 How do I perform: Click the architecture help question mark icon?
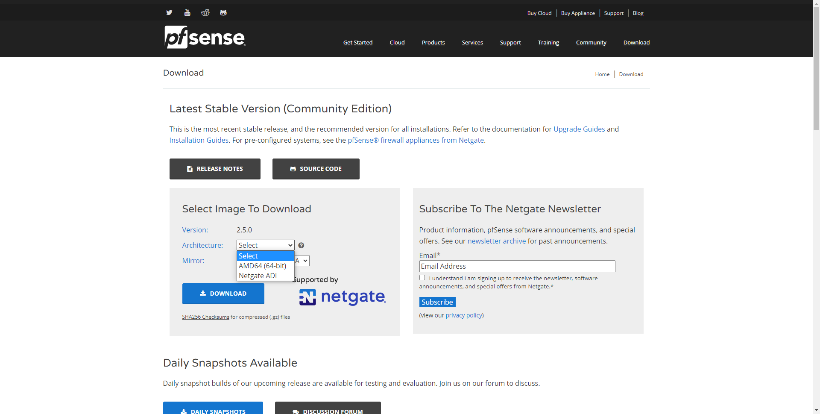(301, 245)
